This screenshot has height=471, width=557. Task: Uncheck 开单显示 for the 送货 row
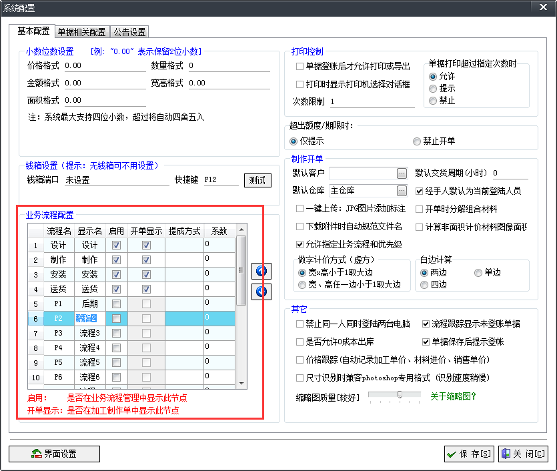point(146,289)
